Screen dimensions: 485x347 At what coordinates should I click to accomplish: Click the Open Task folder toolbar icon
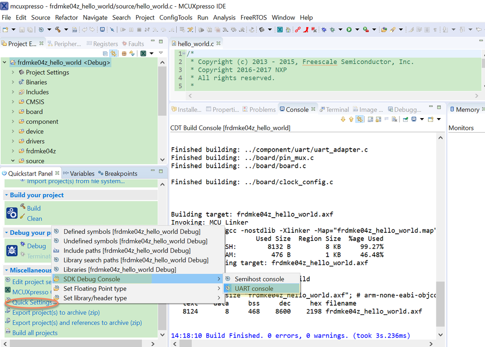point(384,30)
